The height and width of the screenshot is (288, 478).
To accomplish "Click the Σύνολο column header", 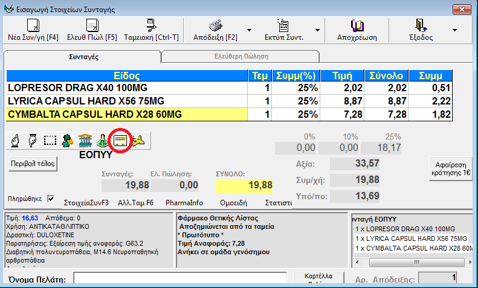I will [386, 75].
